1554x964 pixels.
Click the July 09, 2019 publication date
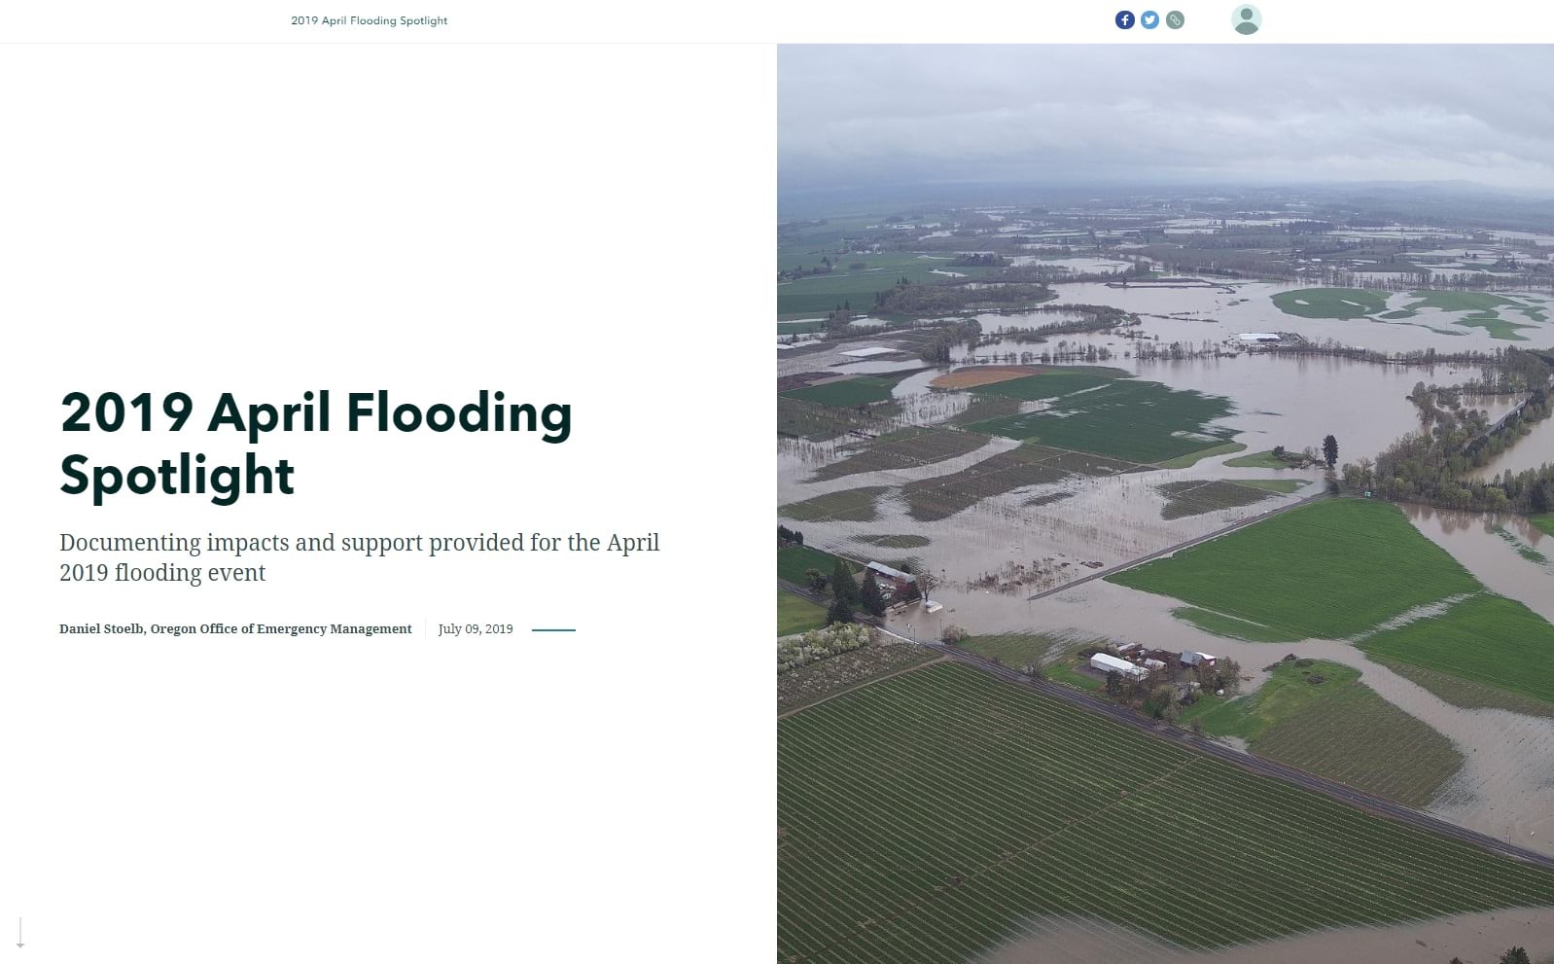(x=476, y=628)
